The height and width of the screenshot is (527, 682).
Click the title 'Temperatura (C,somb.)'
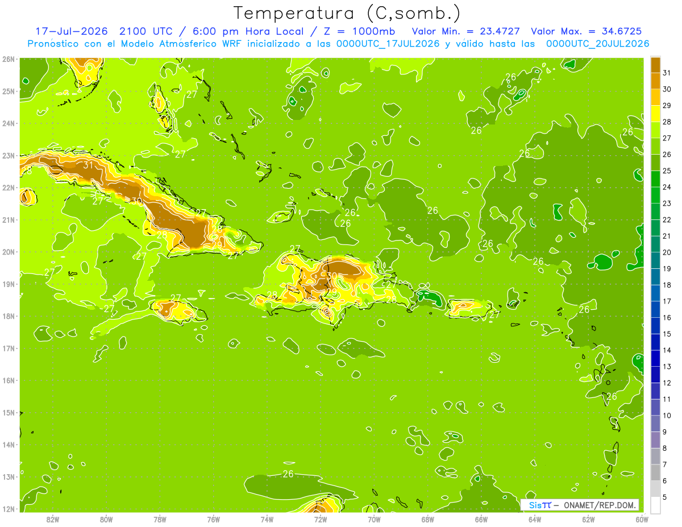[x=347, y=13]
